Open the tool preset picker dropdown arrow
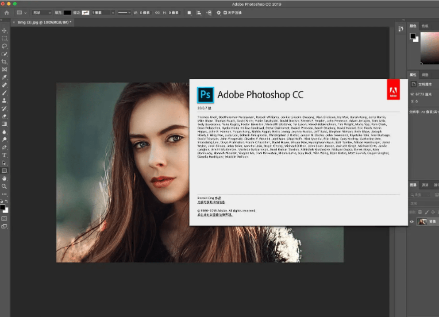The image size is (439, 317). click(26, 12)
